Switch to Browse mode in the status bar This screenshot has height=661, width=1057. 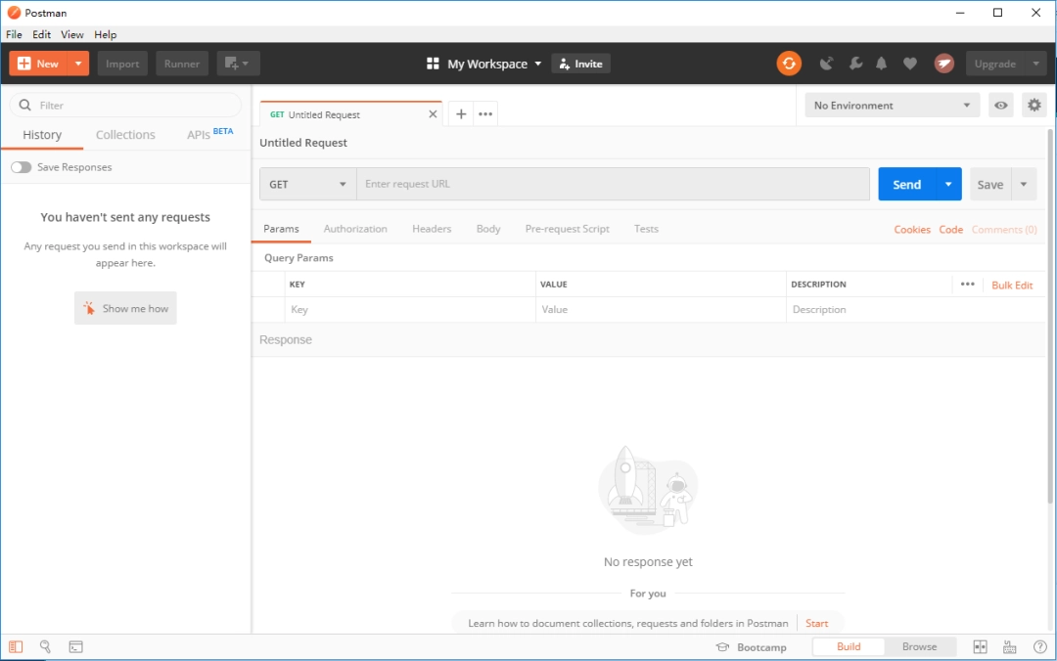pos(919,646)
